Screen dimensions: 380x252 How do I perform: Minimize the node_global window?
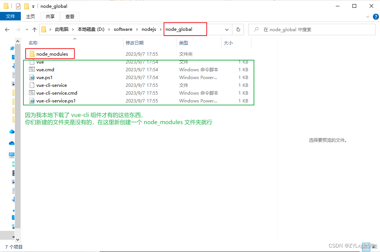tap(337, 6)
